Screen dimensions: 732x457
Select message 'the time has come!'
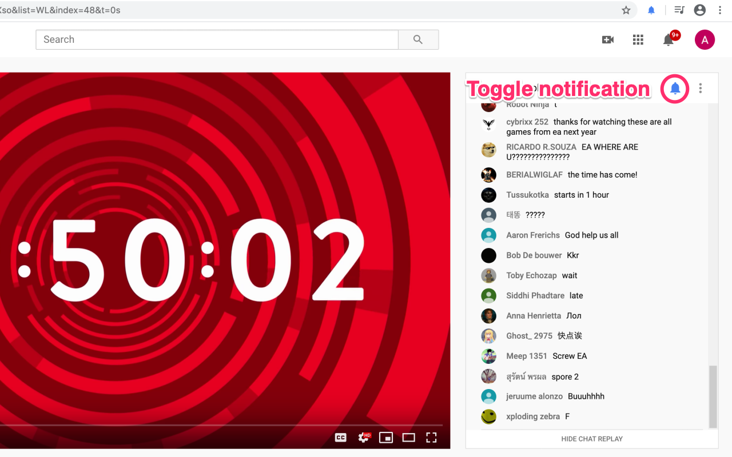[602, 175]
